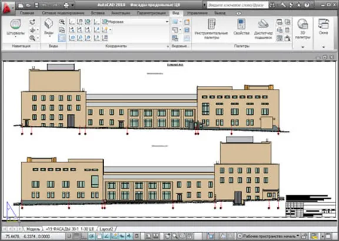Open the workspace switching dropdown (Рабочее пространство)

[268, 236]
